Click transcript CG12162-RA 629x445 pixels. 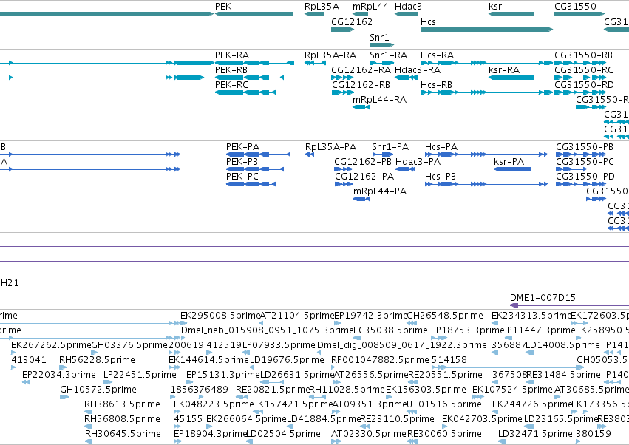point(342,78)
